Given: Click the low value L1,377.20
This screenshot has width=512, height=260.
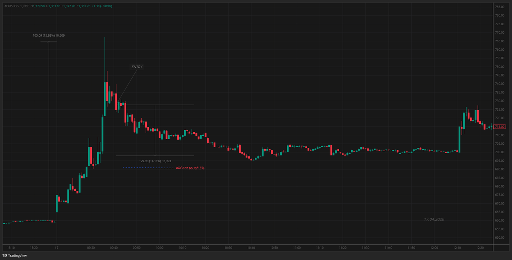Looking at the screenshot, I should [68, 6].
